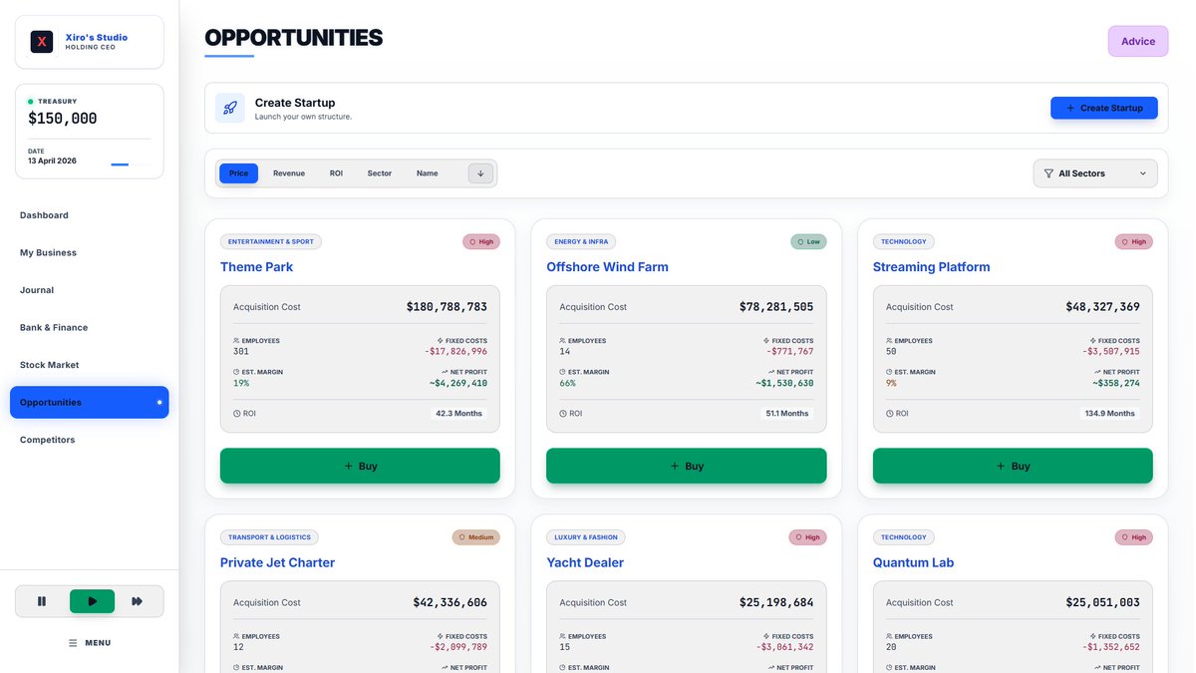
Task: Pause the game simulation
Action: coord(42,601)
